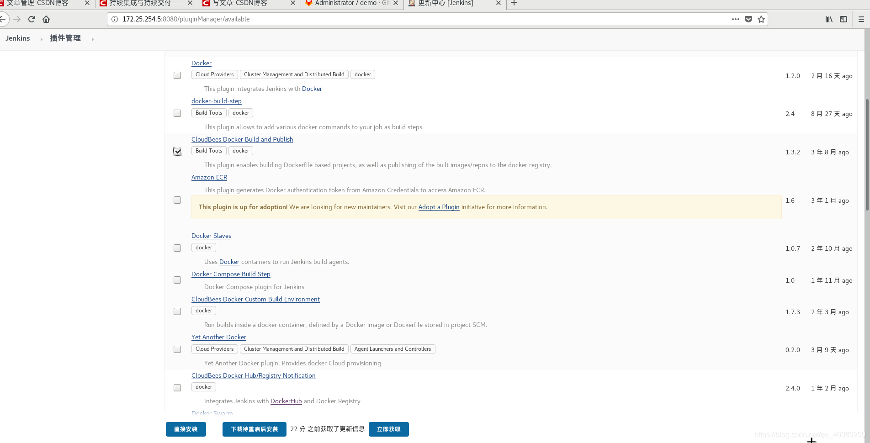
Task: Open the Docker Compose Build Step link
Action: [x=231, y=274]
